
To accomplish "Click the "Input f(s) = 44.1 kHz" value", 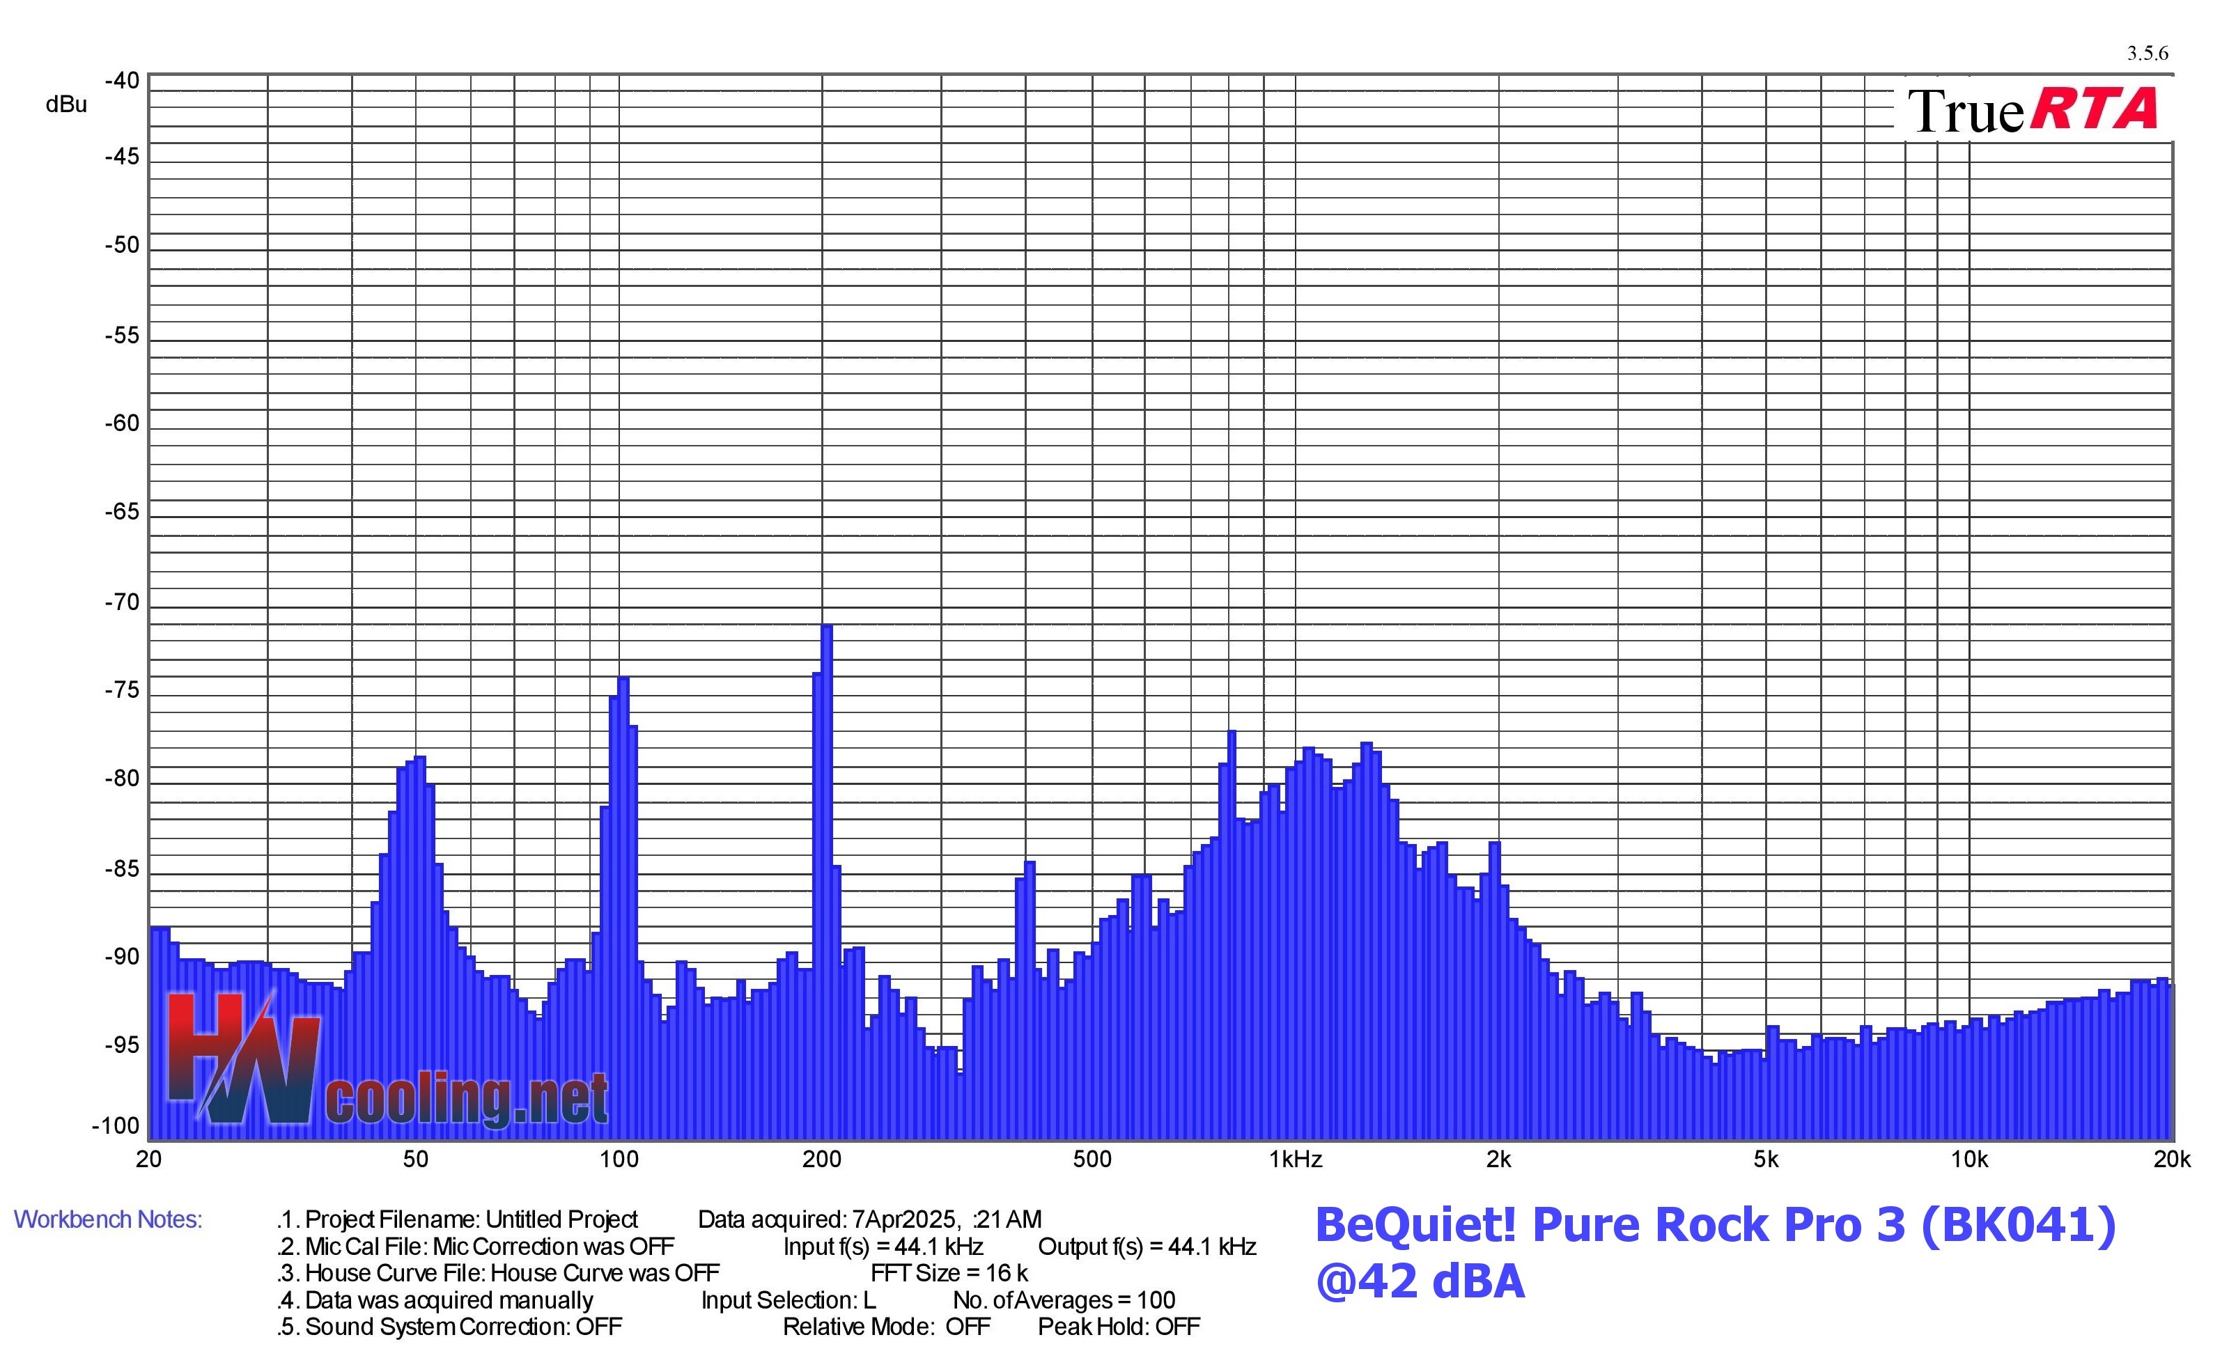I will pos(883,1247).
